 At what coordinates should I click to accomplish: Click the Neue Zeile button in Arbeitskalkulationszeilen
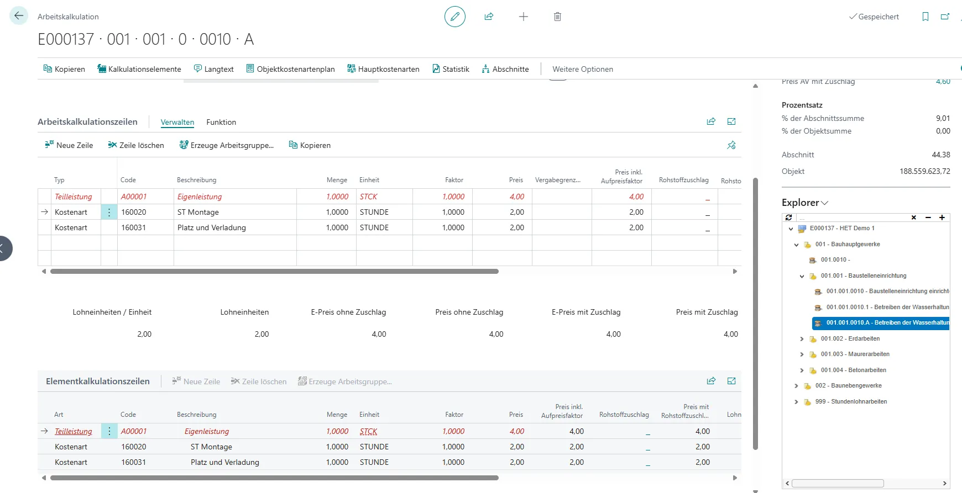coord(69,145)
